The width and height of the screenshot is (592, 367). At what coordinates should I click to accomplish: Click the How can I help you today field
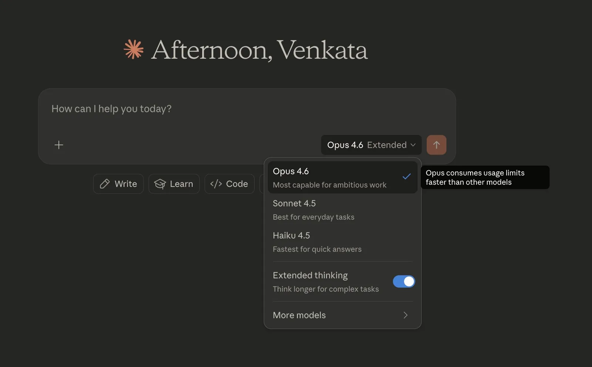(x=247, y=109)
